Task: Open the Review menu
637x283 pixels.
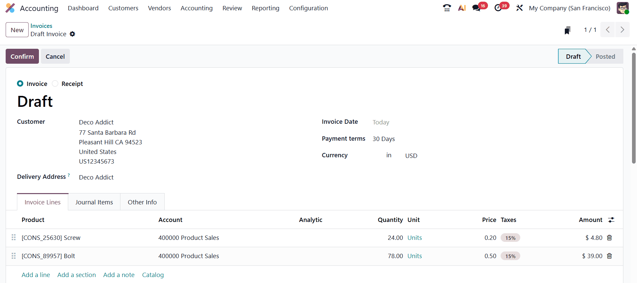Action: [232, 8]
